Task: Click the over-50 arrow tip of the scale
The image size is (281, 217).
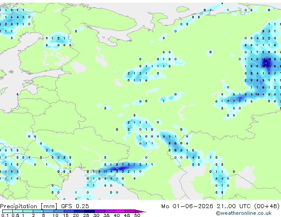Action: click(x=140, y=211)
